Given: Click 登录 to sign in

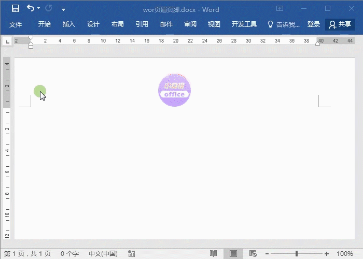Looking at the screenshot, I should coord(313,24).
